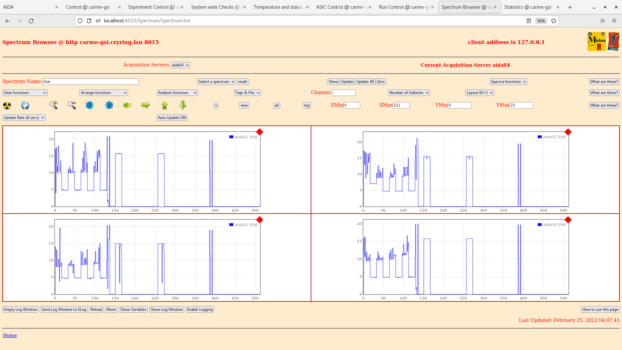Click inside the Channel input field
622x350 pixels.
coord(344,92)
